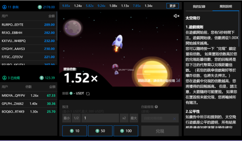Open the 更多 history dropdown

click(172, 6)
